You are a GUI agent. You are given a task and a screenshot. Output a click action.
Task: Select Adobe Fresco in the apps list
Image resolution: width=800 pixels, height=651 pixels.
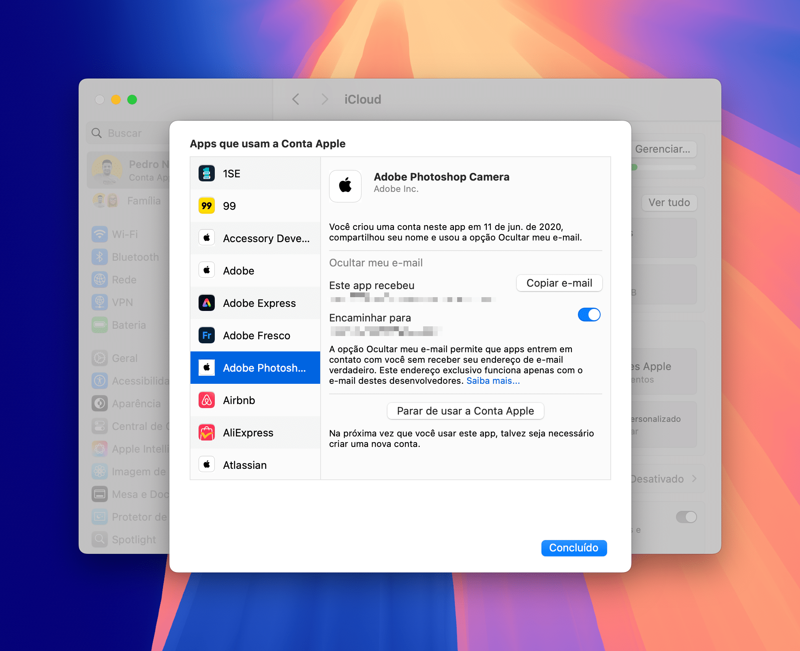click(x=255, y=335)
